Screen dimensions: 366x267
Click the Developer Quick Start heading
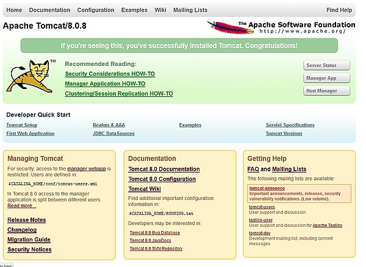(38, 115)
